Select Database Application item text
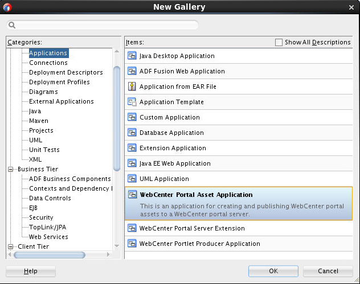Image resolution: width=360 pixels, height=284 pixels. click(171, 133)
